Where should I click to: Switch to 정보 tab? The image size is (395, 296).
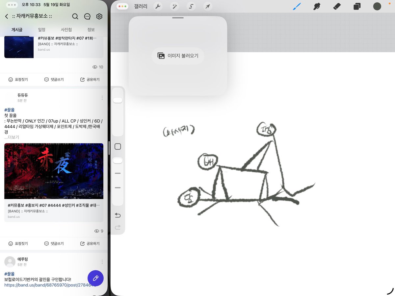tap(91, 30)
